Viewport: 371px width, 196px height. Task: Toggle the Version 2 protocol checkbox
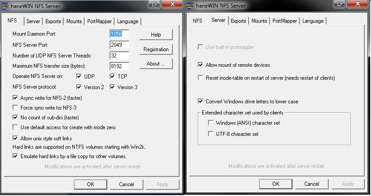coord(79,87)
